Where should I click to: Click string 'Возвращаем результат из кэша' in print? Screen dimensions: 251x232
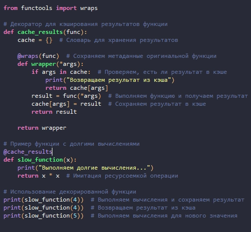(119, 80)
